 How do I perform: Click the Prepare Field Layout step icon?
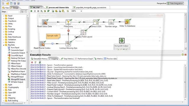(83, 32)
